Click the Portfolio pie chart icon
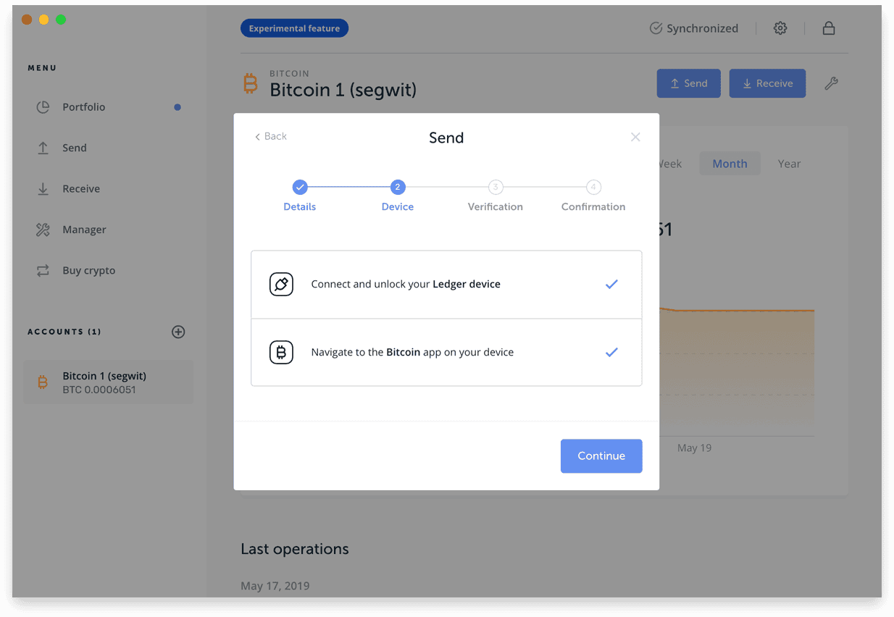 43,107
